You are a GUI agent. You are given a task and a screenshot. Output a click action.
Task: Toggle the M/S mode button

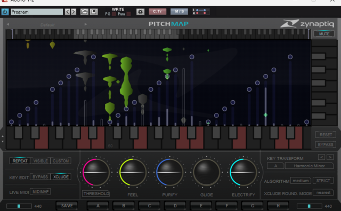(179, 12)
